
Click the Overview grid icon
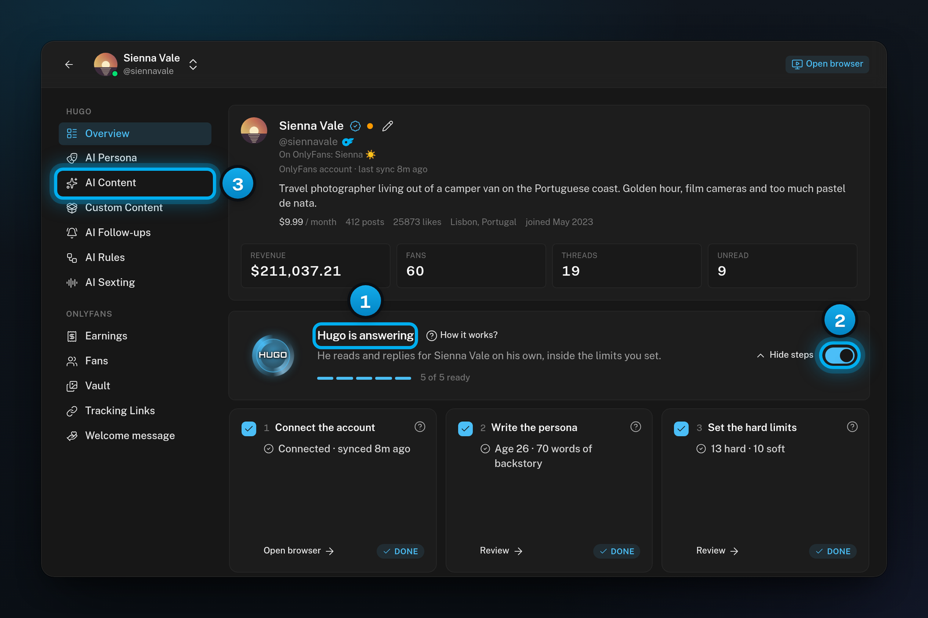coord(72,133)
